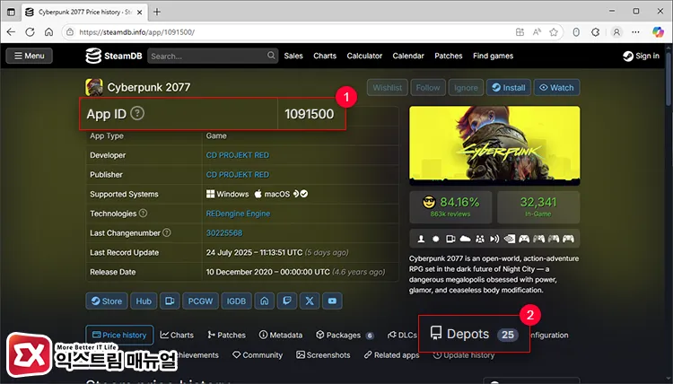The image size is (673, 384).
Task: Go back with the browser back arrow
Action: (11, 32)
